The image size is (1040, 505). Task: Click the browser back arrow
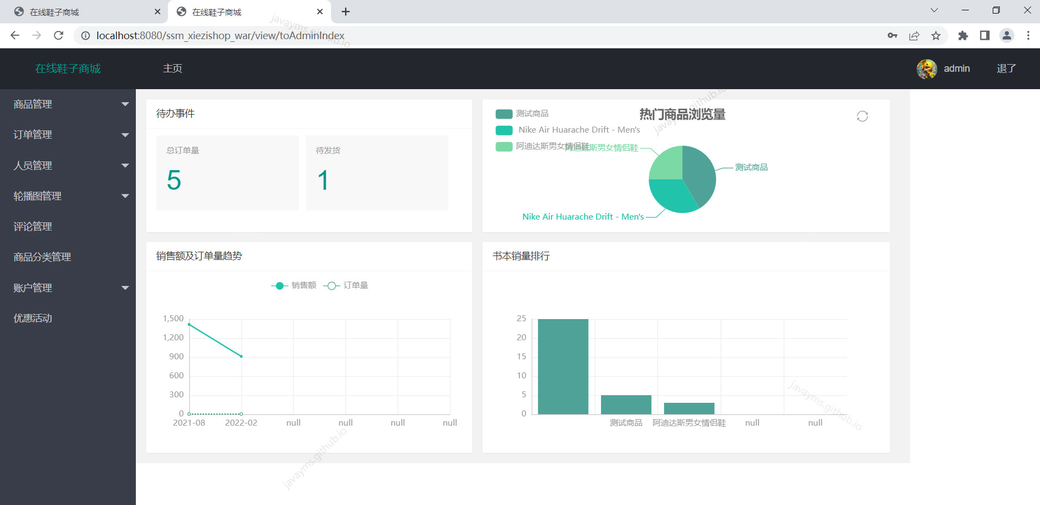(15, 35)
